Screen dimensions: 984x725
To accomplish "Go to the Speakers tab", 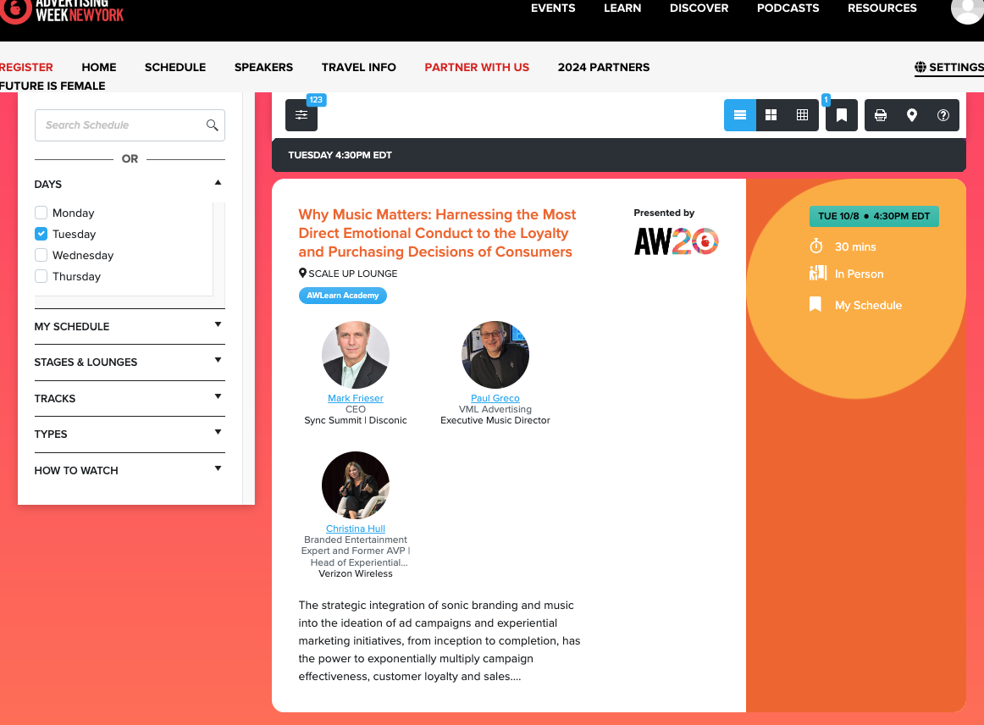I will [263, 67].
